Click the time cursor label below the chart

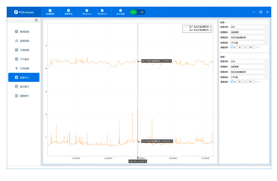tap(138, 161)
